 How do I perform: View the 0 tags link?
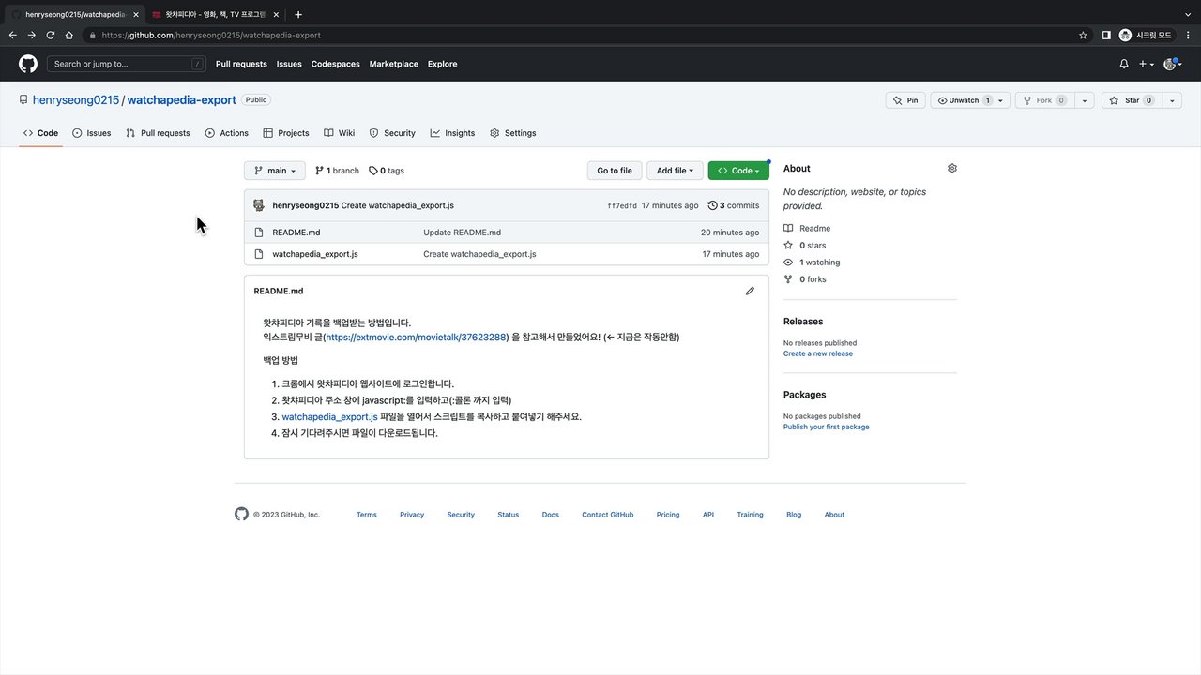coord(387,171)
